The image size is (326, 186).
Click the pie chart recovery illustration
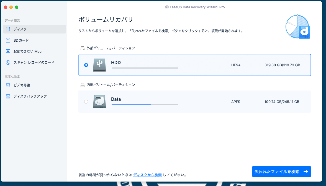(297, 26)
